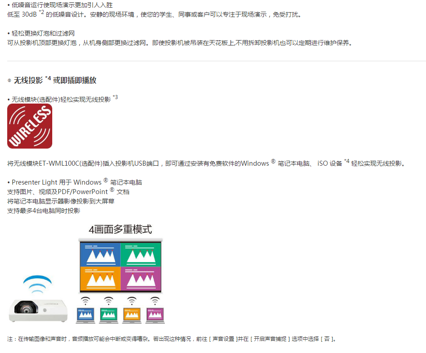Click the Wi-Fi signal icon above purple laptop
This screenshot has height=353, width=426.
click(155, 300)
